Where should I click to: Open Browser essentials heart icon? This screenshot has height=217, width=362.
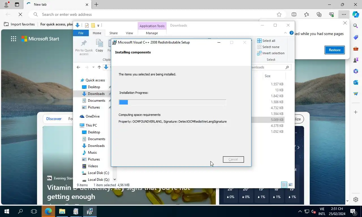pyautogui.click(x=331, y=14)
